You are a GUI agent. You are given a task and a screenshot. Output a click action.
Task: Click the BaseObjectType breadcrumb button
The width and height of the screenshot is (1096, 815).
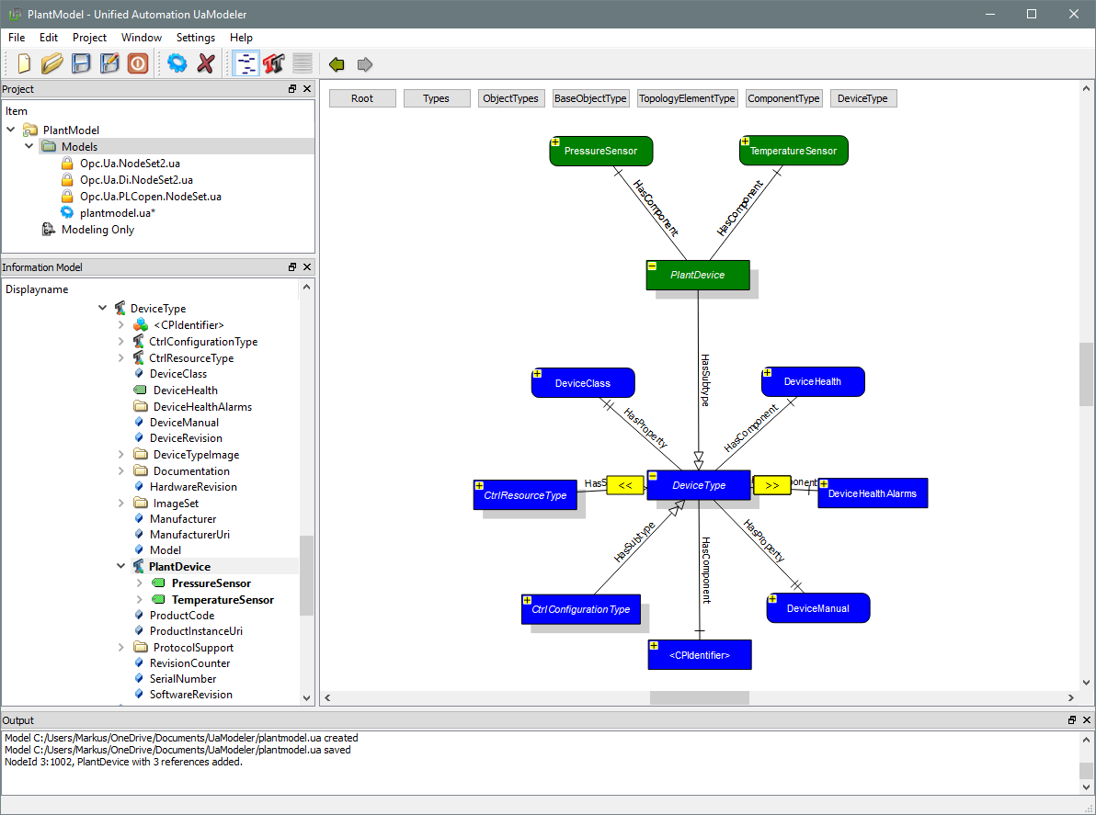[x=590, y=98]
